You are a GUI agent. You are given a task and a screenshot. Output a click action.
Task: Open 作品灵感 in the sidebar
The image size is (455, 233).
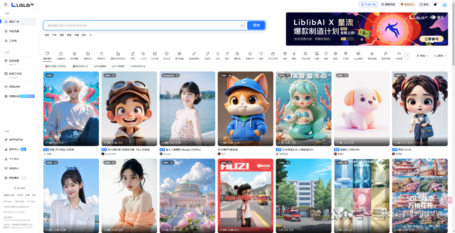click(19, 31)
